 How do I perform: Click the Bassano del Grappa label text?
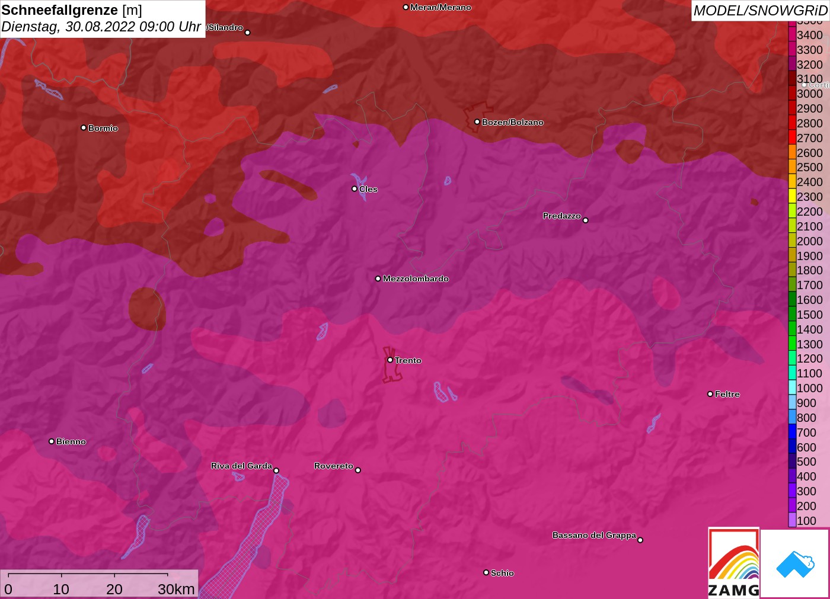[x=594, y=535]
